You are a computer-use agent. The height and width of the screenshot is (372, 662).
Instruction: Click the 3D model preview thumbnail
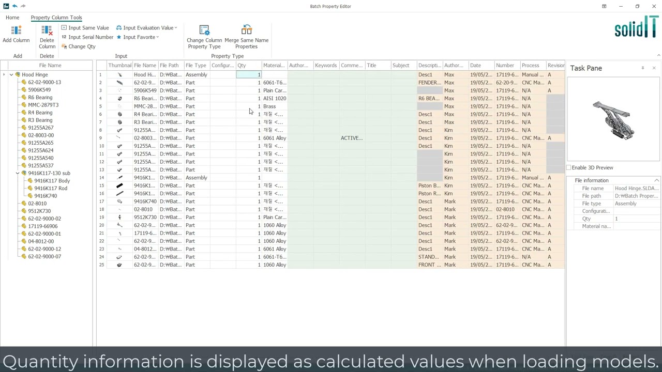click(614, 120)
